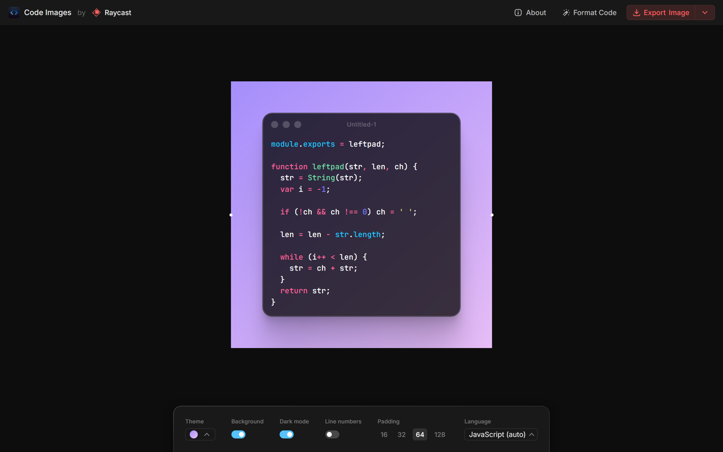Open the Export Image options chevron

pos(705,12)
